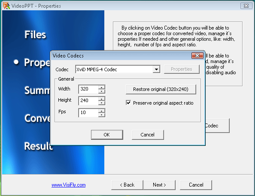The image size is (255, 196).
Task: Close the VideoPPT Properties window
Action: 246,6
